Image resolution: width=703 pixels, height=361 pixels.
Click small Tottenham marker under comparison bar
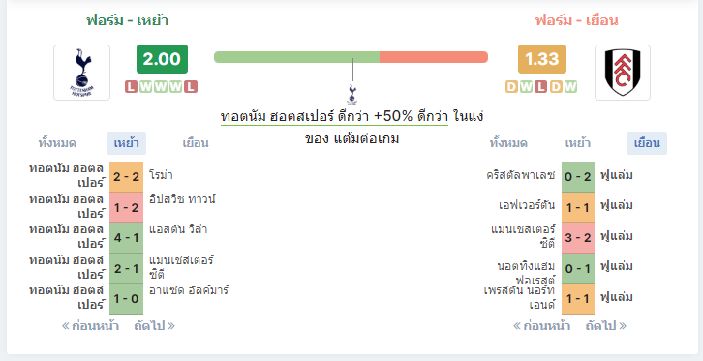(x=352, y=95)
